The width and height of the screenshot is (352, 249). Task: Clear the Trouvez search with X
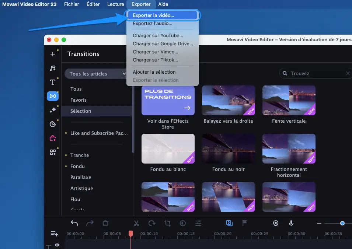348,73
